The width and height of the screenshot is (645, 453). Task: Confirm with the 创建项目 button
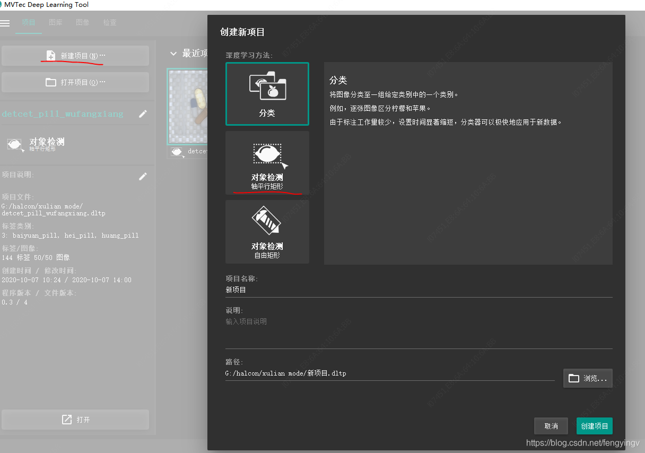(x=594, y=426)
